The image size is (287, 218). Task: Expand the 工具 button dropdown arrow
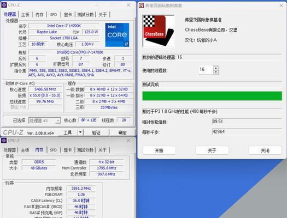[x=80, y=132]
